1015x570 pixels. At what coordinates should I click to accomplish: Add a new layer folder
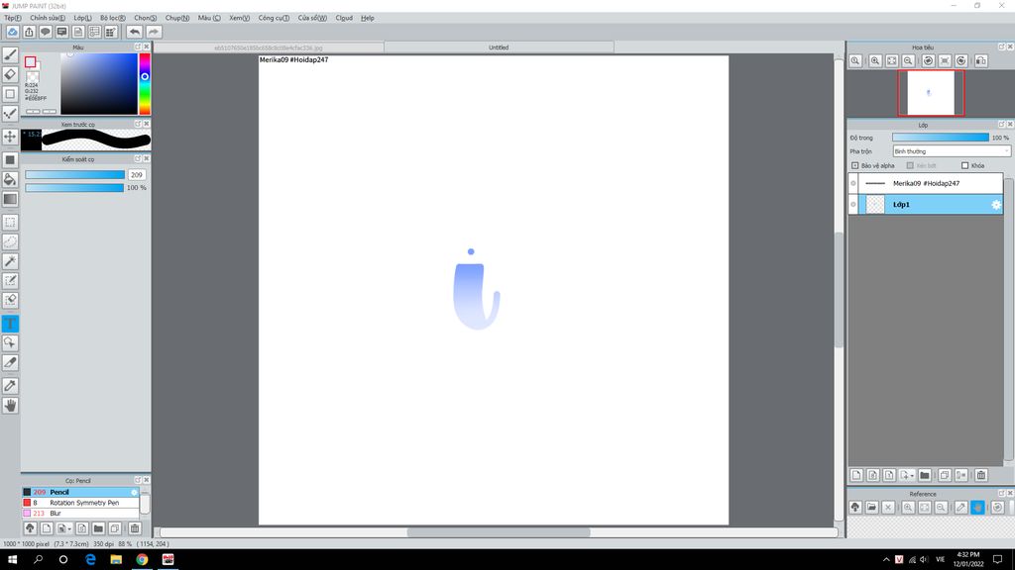click(x=925, y=476)
